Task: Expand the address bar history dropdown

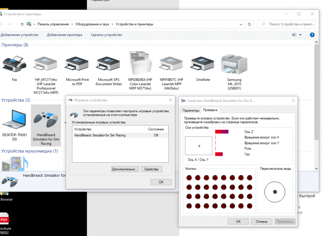Action: (x=241, y=24)
